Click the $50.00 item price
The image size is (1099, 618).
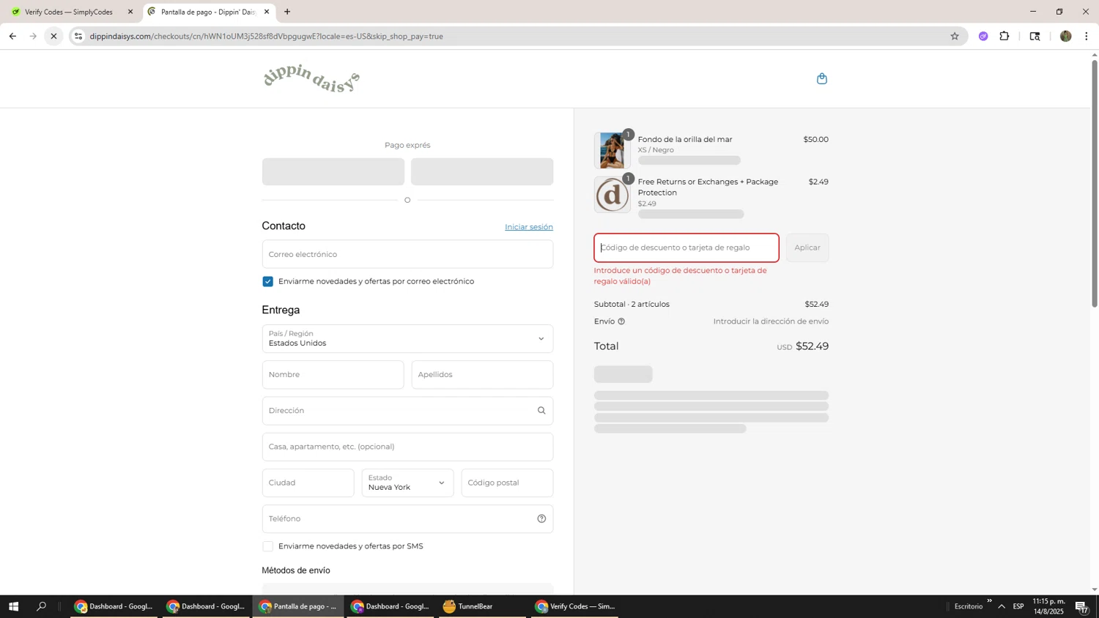815,139
